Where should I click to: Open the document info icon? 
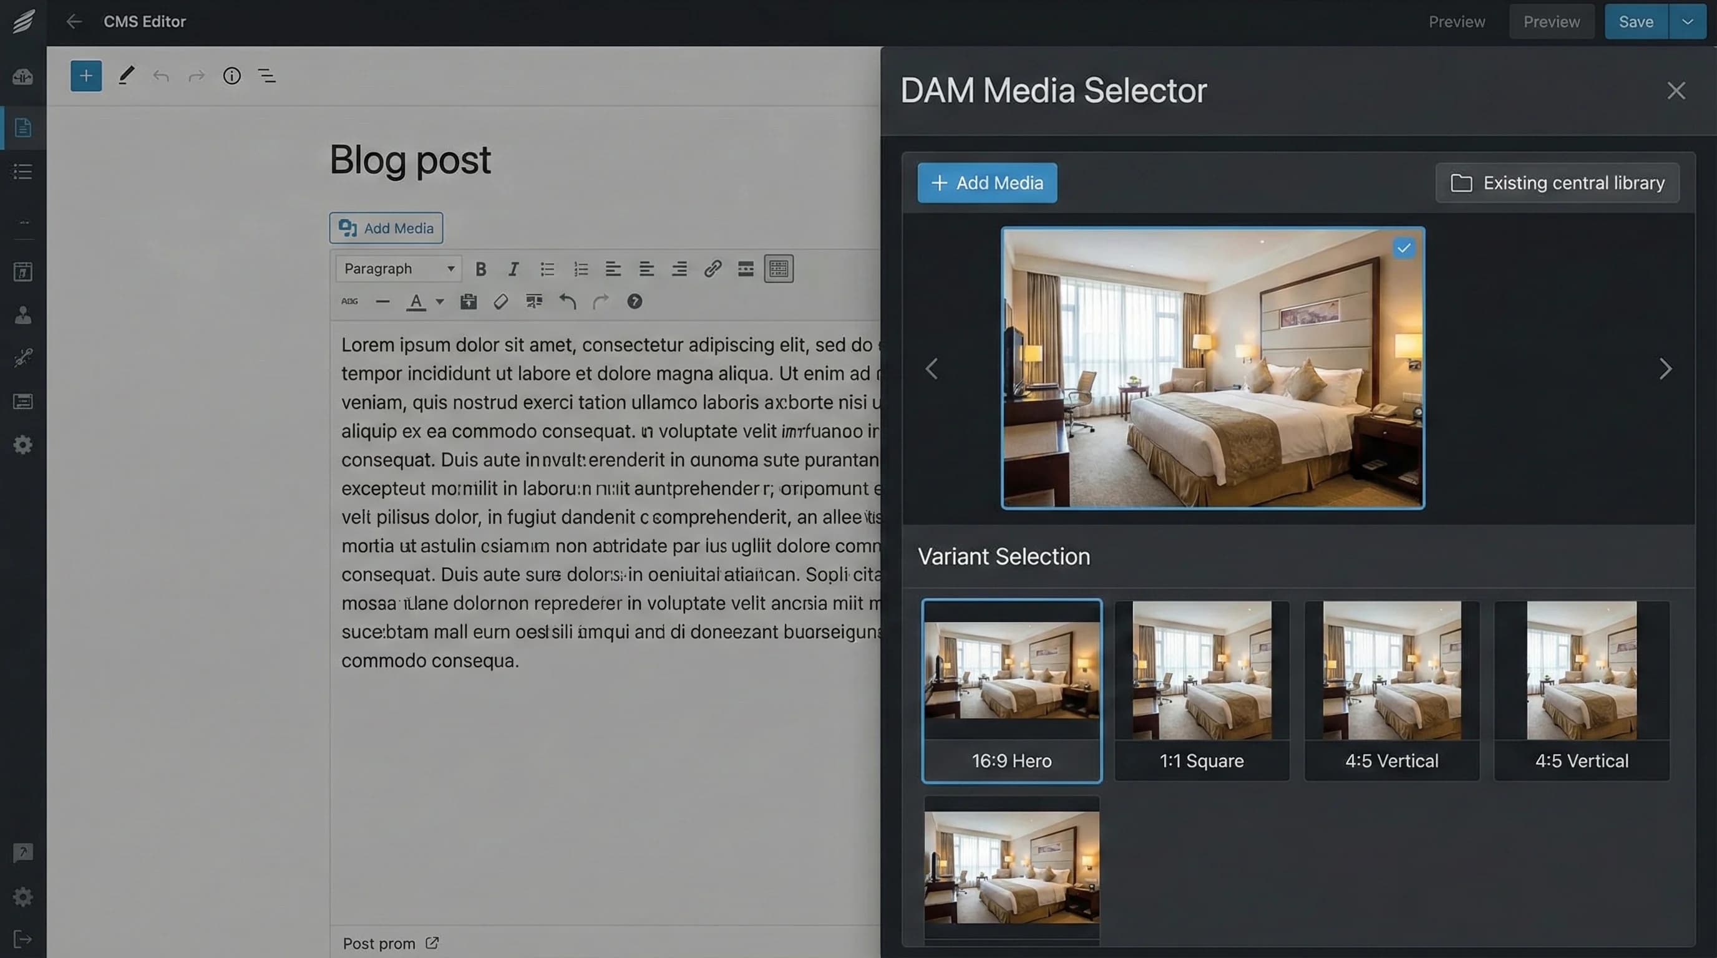pos(231,76)
